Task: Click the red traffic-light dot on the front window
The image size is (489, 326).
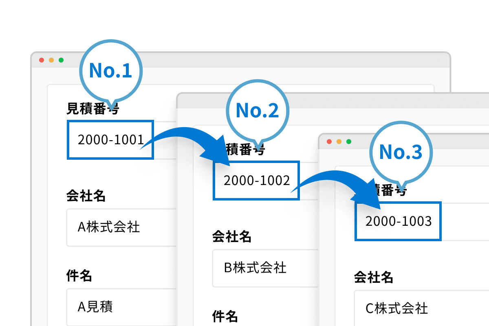Action: (41, 59)
